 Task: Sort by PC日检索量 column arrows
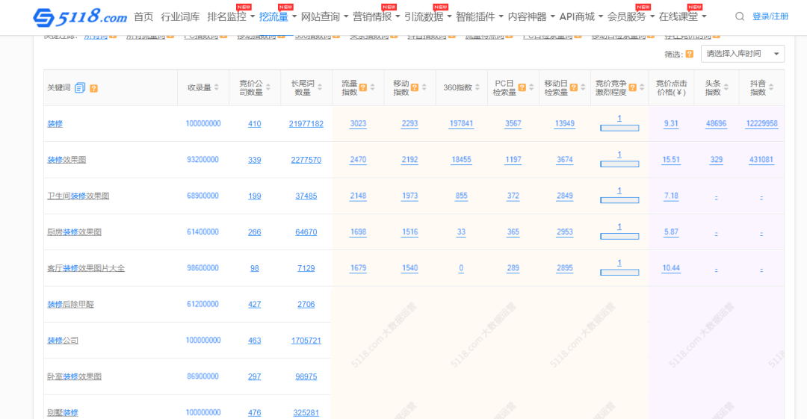531,87
